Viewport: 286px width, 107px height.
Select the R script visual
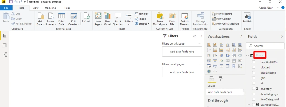click(234, 66)
